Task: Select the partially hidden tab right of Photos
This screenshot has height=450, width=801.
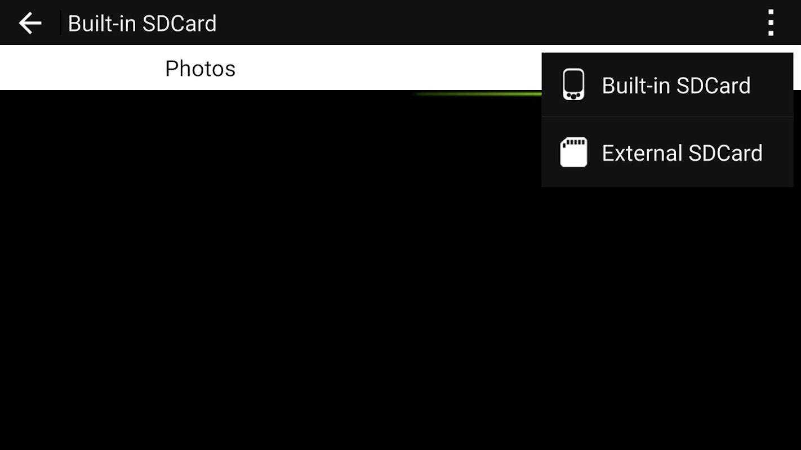Action: (x=471, y=68)
